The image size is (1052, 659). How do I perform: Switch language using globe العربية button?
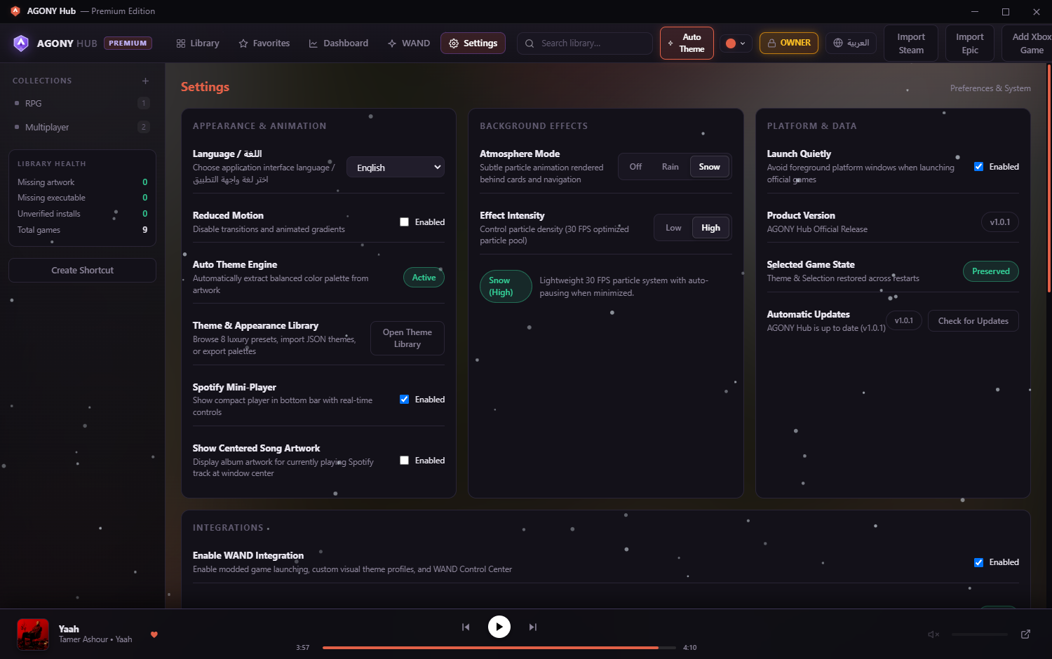click(x=851, y=43)
